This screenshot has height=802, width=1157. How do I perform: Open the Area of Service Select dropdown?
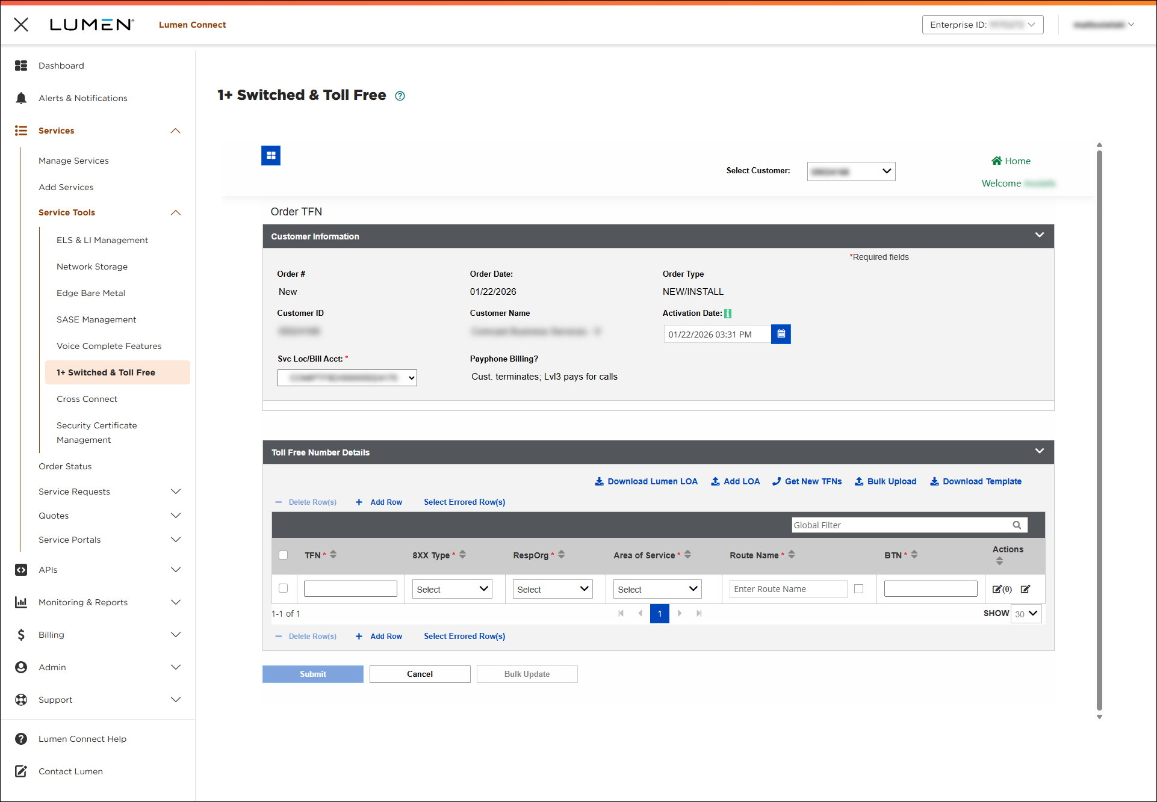pyautogui.click(x=658, y=589)
